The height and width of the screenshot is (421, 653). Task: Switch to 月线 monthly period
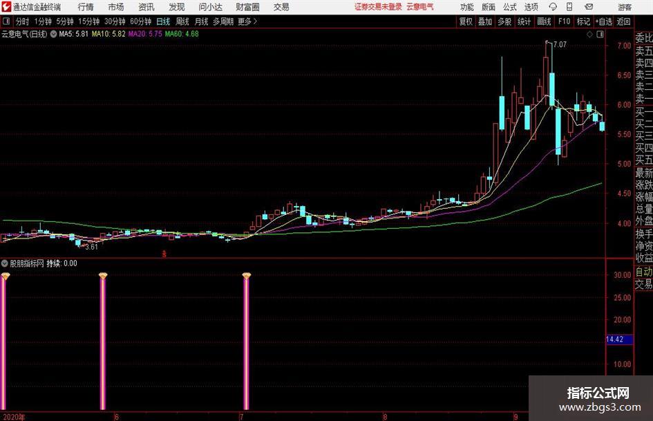click(x=201, y=21)
